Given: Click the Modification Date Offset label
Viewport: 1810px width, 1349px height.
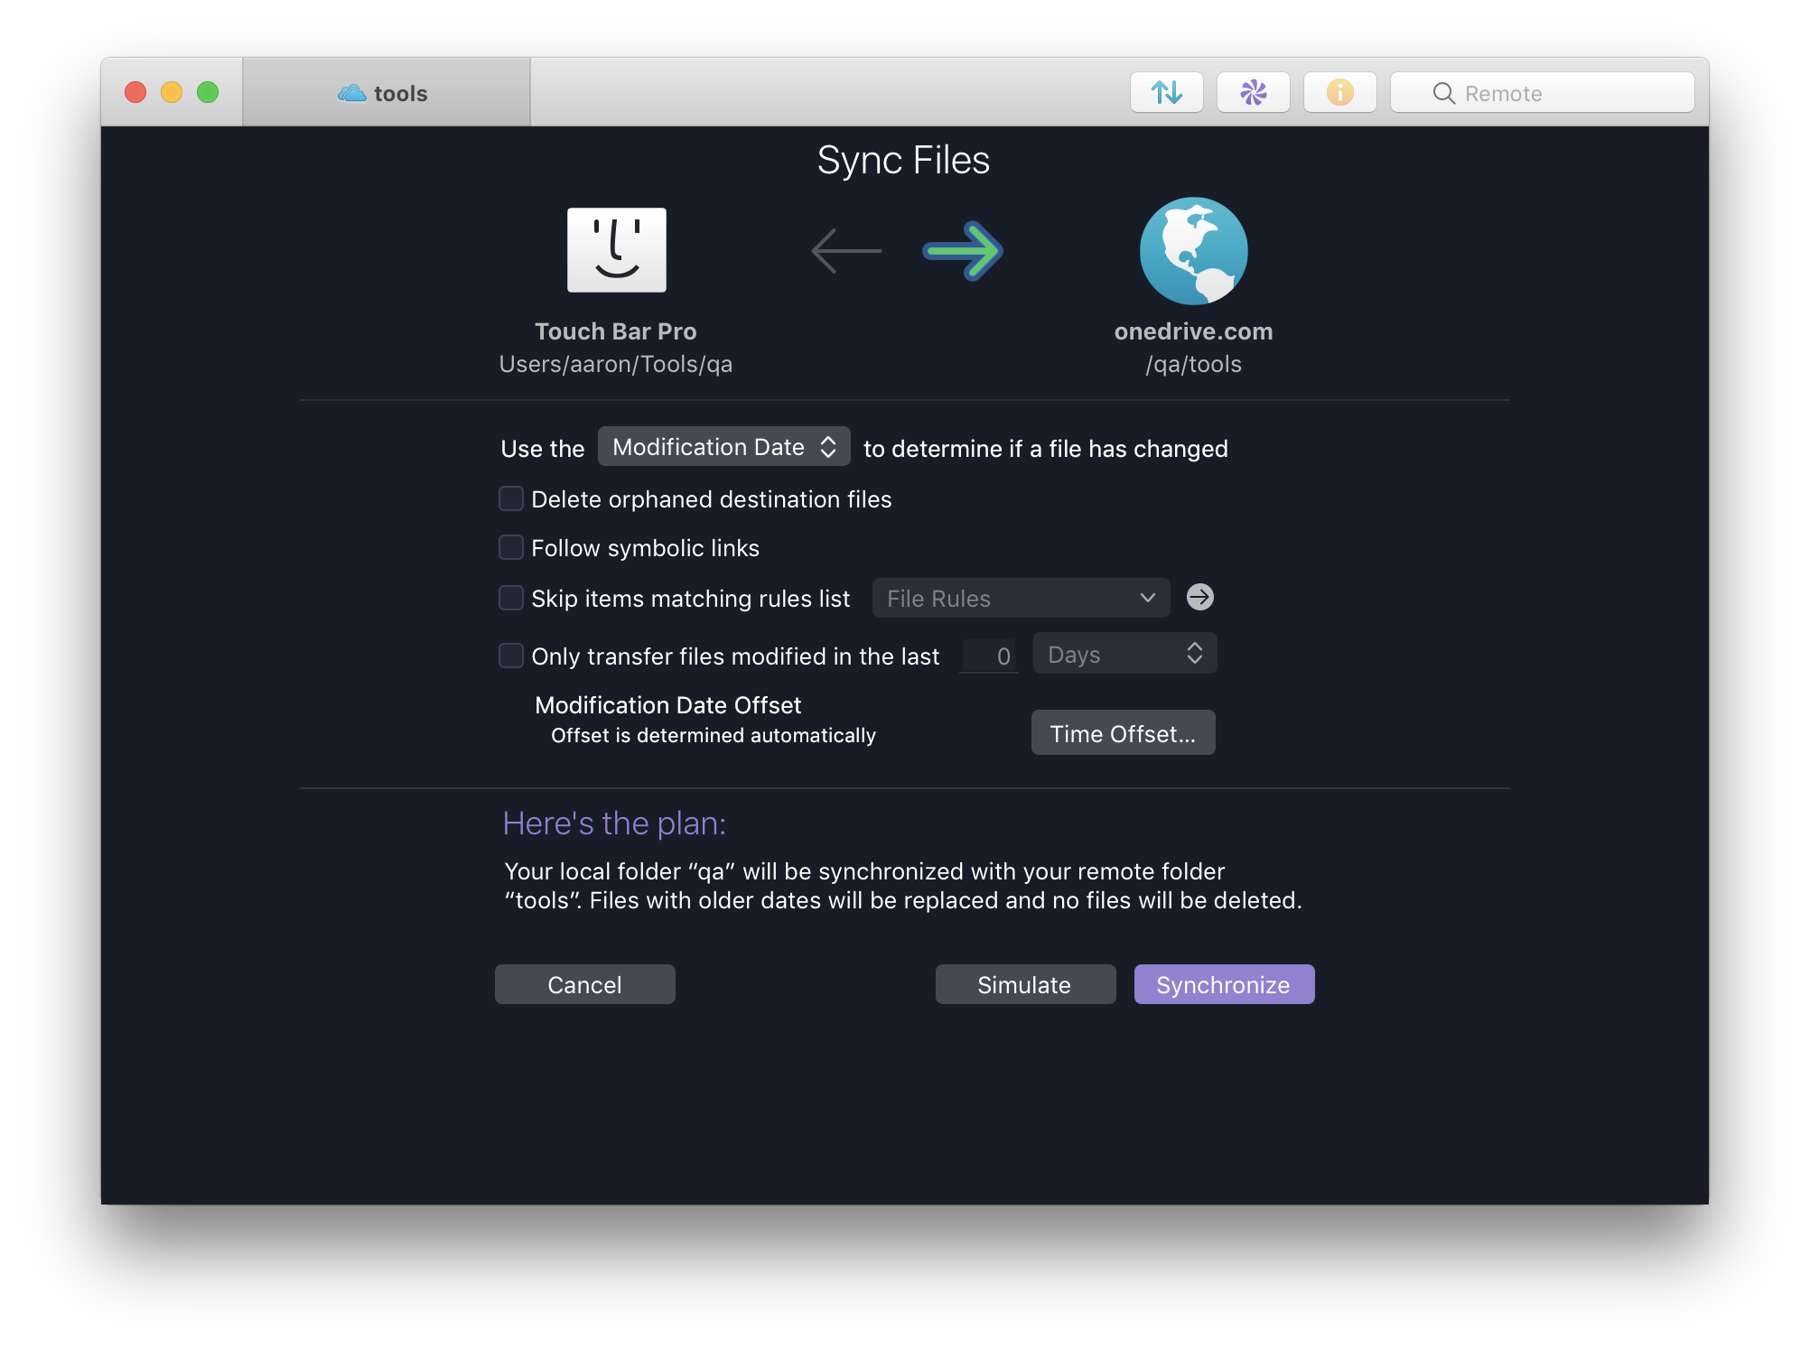Looking at the screenshot, I should pos(668,705).
